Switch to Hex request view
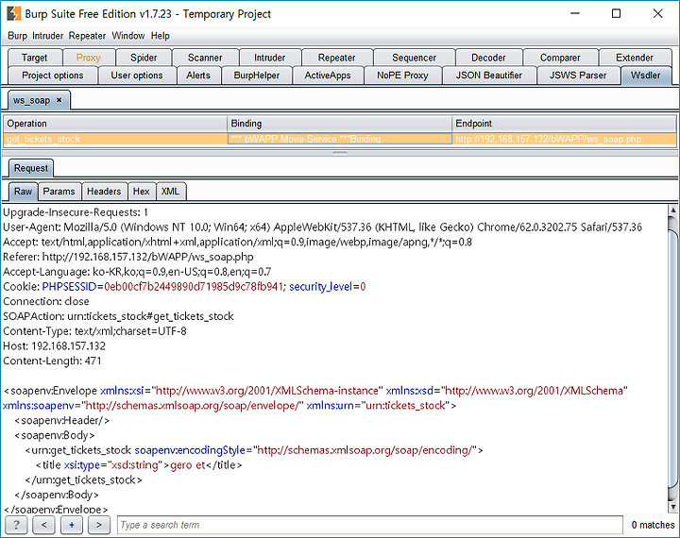The height and width of the screenshot is (538, 680). pyautogui.click(x=141, y=192)
